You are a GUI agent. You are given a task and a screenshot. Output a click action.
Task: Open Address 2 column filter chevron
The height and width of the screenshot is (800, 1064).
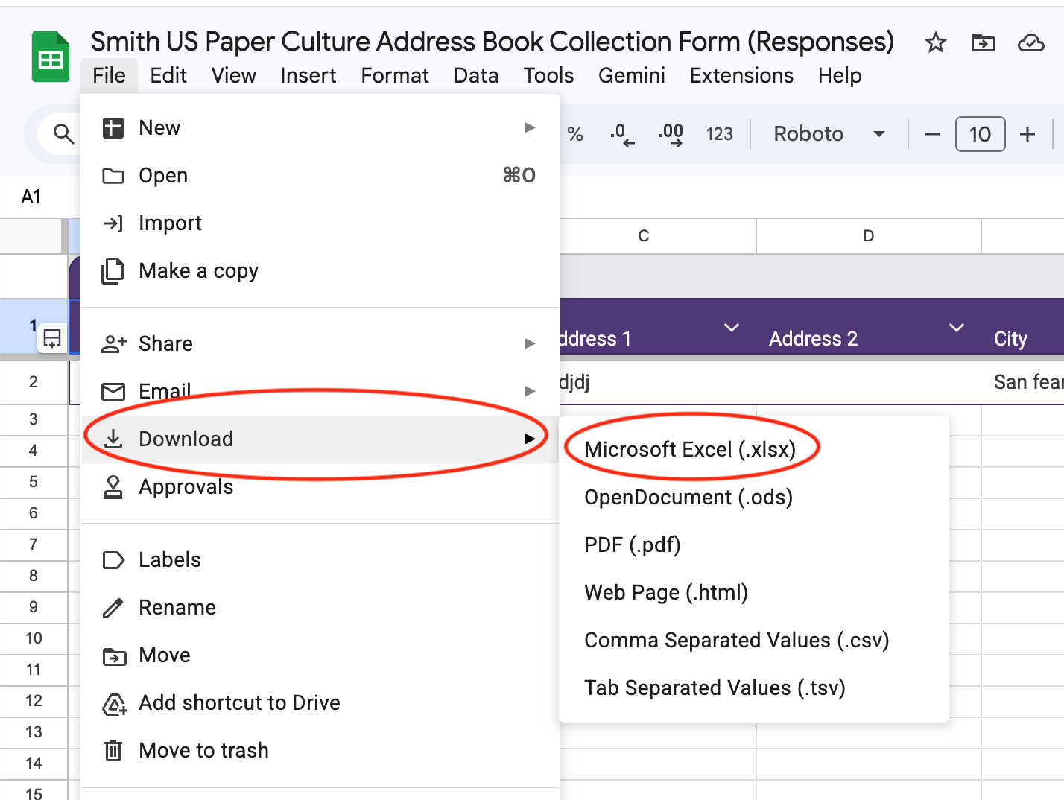coord(956,328)
